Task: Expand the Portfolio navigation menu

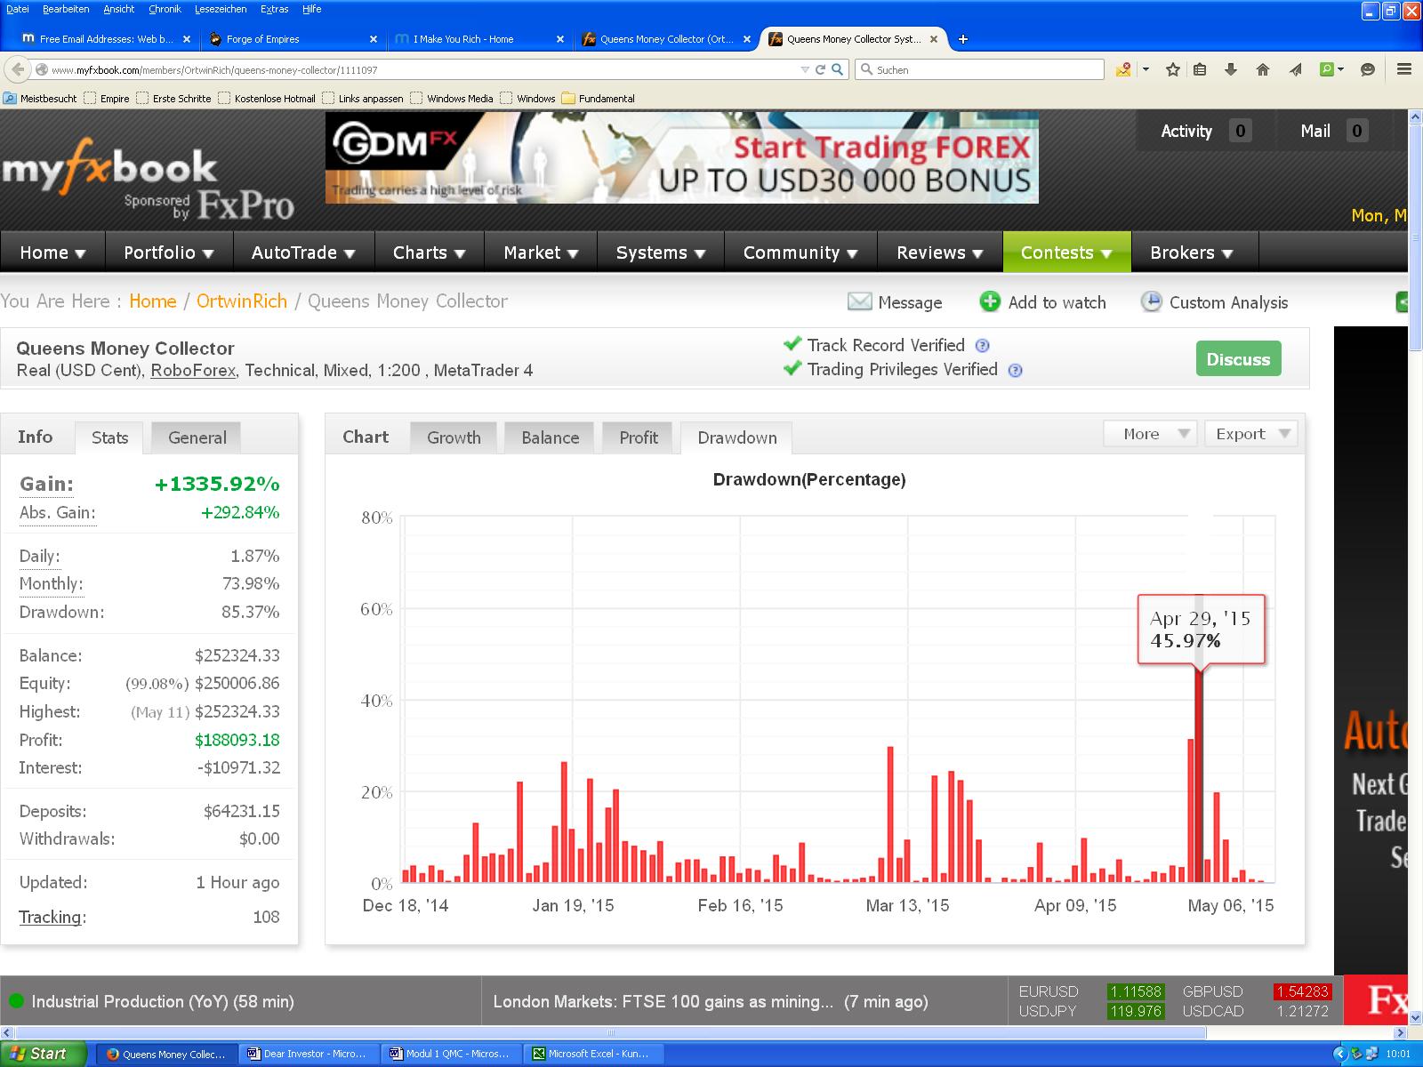Action: (x=169, y=253)
